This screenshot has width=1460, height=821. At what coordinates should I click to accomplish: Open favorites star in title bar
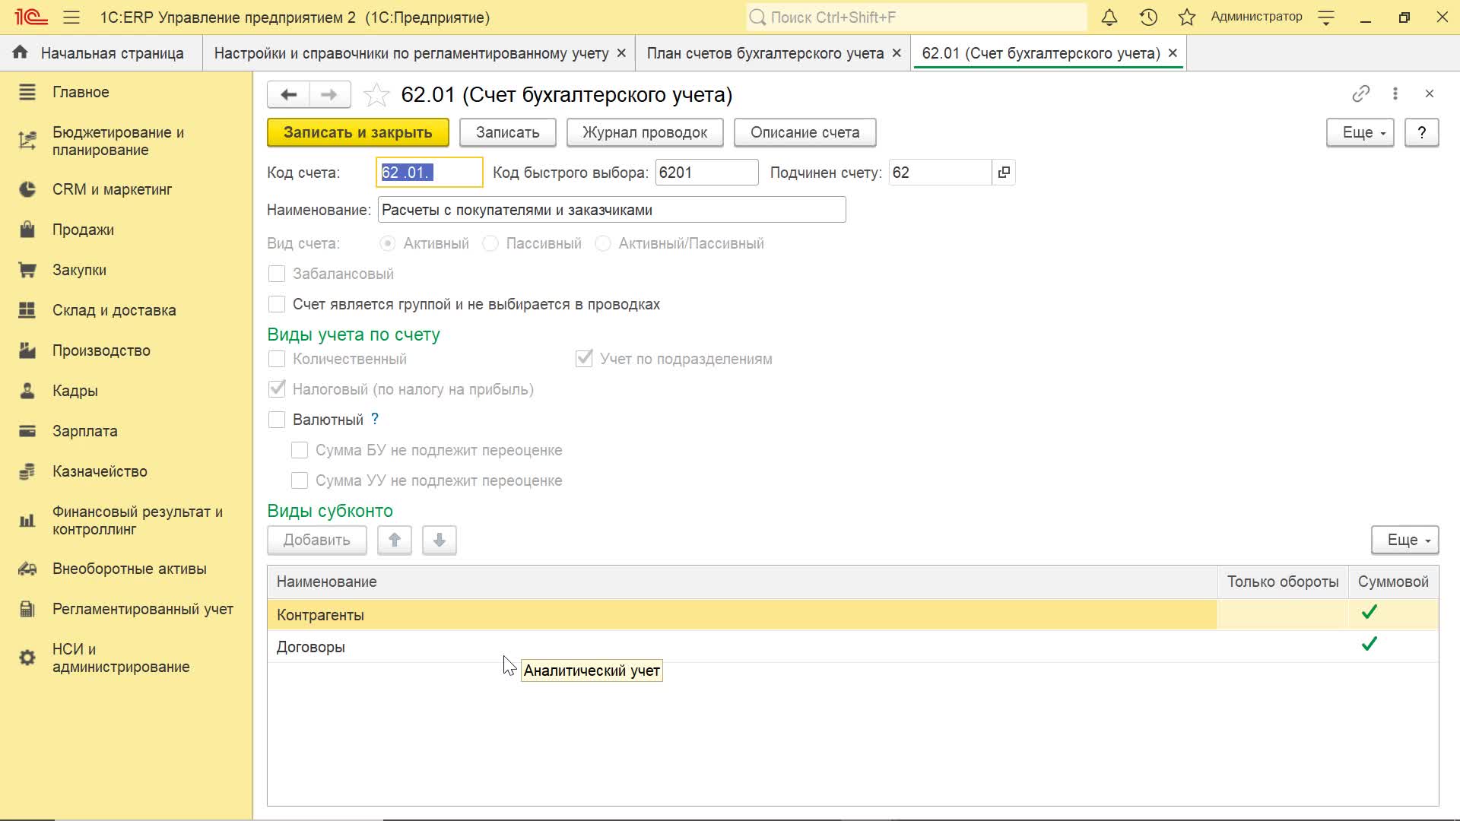(x=1187, y=17)
